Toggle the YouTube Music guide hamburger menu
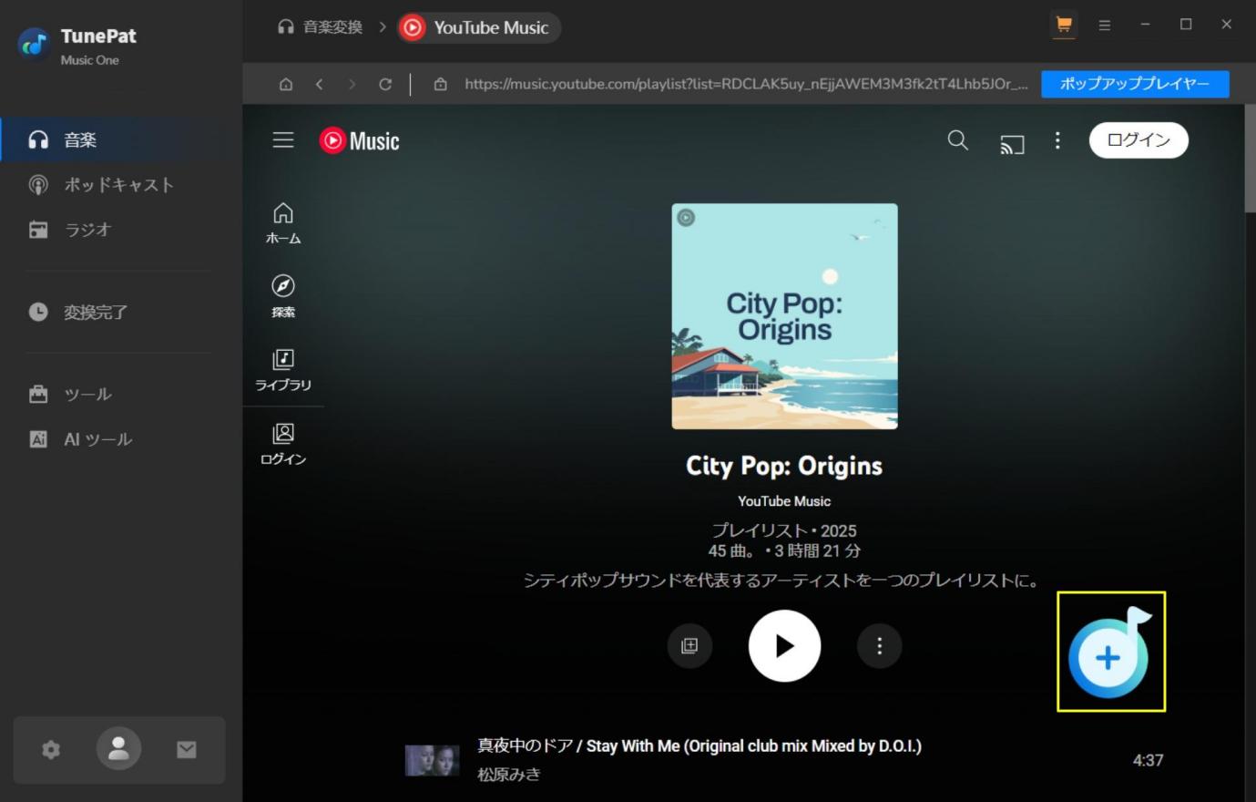This screenshot has width=1256, height=802. 283,139
